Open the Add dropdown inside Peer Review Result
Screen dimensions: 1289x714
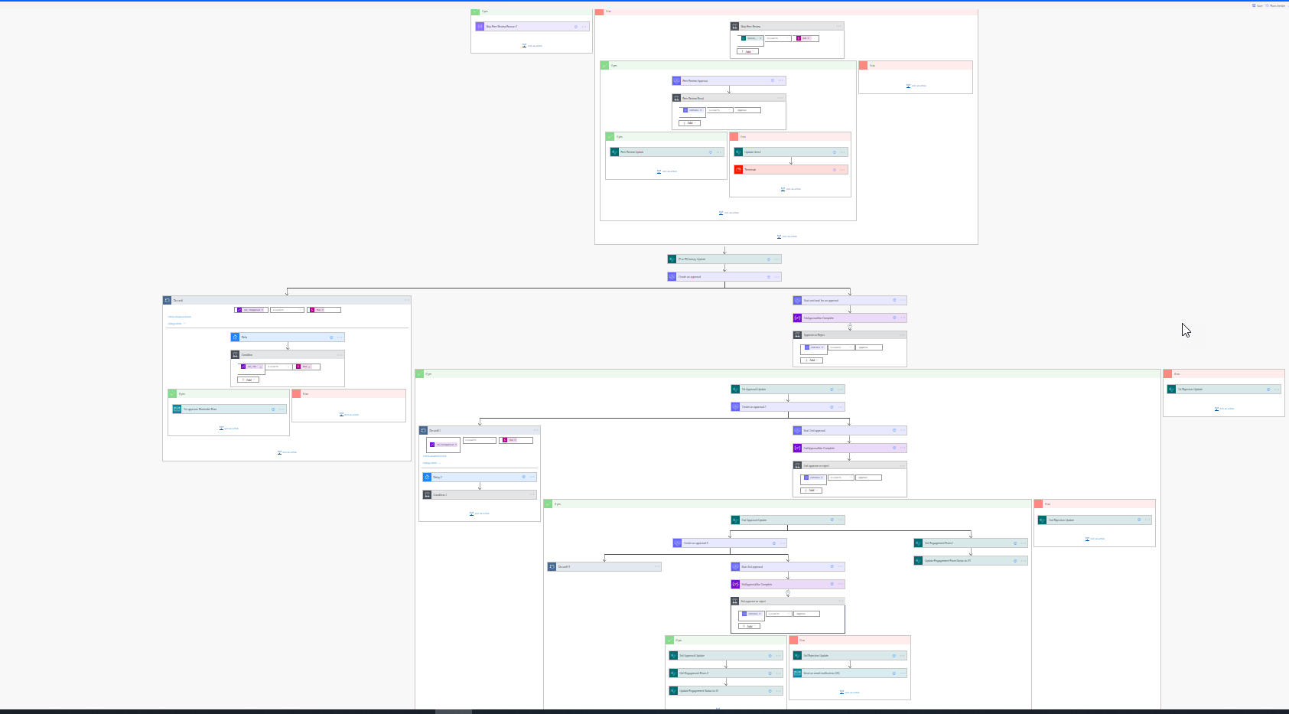coord(689,123)
